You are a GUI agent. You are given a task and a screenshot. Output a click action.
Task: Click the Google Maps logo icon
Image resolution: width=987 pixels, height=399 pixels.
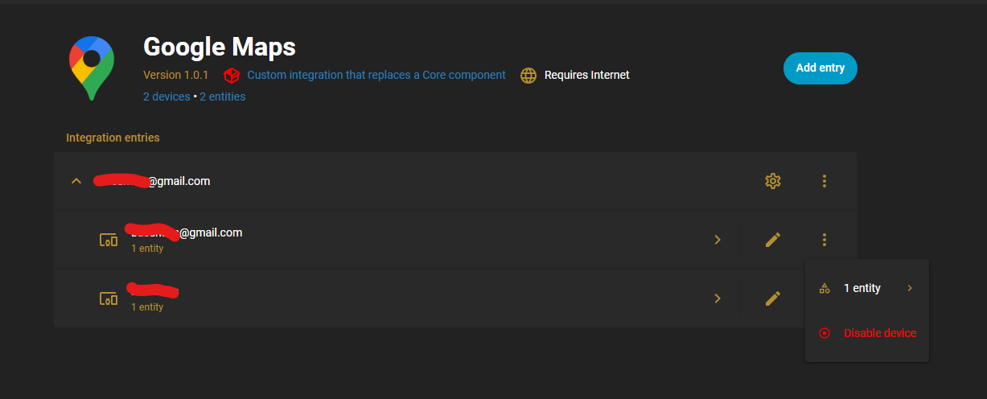[x=91, y=68]
